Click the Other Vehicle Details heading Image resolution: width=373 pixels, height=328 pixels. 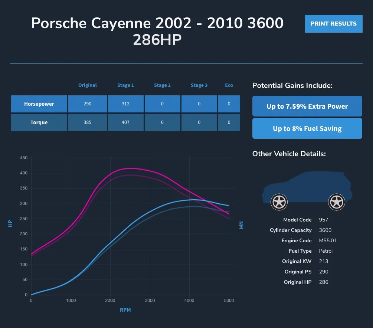(x=289, y=154)
